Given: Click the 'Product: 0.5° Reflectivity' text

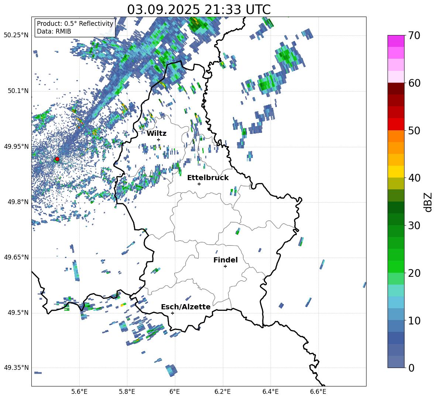Looking at the screenshot, I should [75, 24].
